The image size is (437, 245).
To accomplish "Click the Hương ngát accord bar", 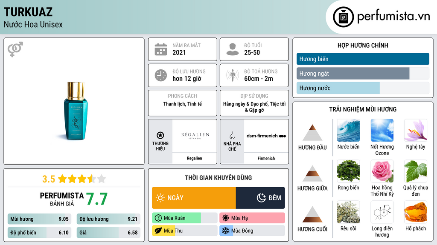I will coord(363,74).
